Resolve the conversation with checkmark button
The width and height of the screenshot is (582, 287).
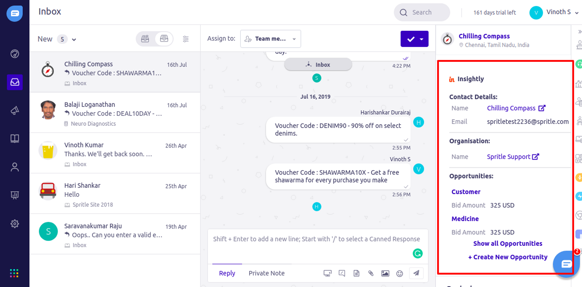coord(410,39)
